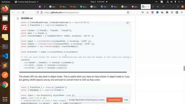Click the page vertical scrollbar thumb
Image resolution: width=185 pixels, height=104 pixels.
pos(184,68)
